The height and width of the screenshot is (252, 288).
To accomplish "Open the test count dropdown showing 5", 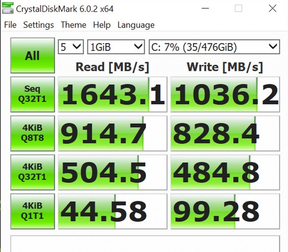I will (x=71, y=47).
